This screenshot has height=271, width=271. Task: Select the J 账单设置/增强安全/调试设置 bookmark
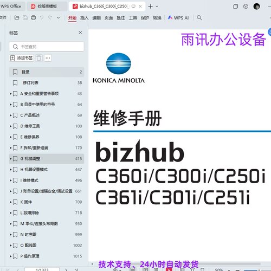pyautogui.click(x=47, y=191)
